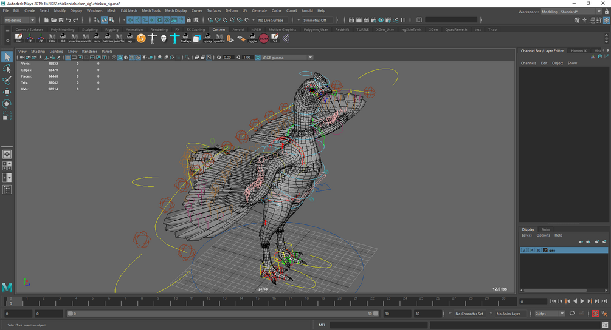Open the Symmetry: Off dropdown
The height and width of the screenshot is (330, 611).
318,20
